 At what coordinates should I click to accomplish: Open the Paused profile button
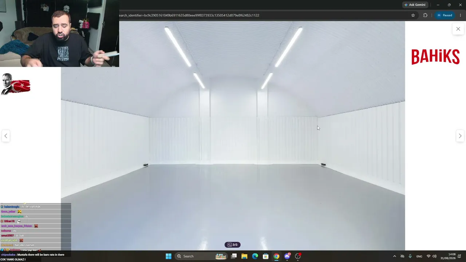(x=445, y=15)
